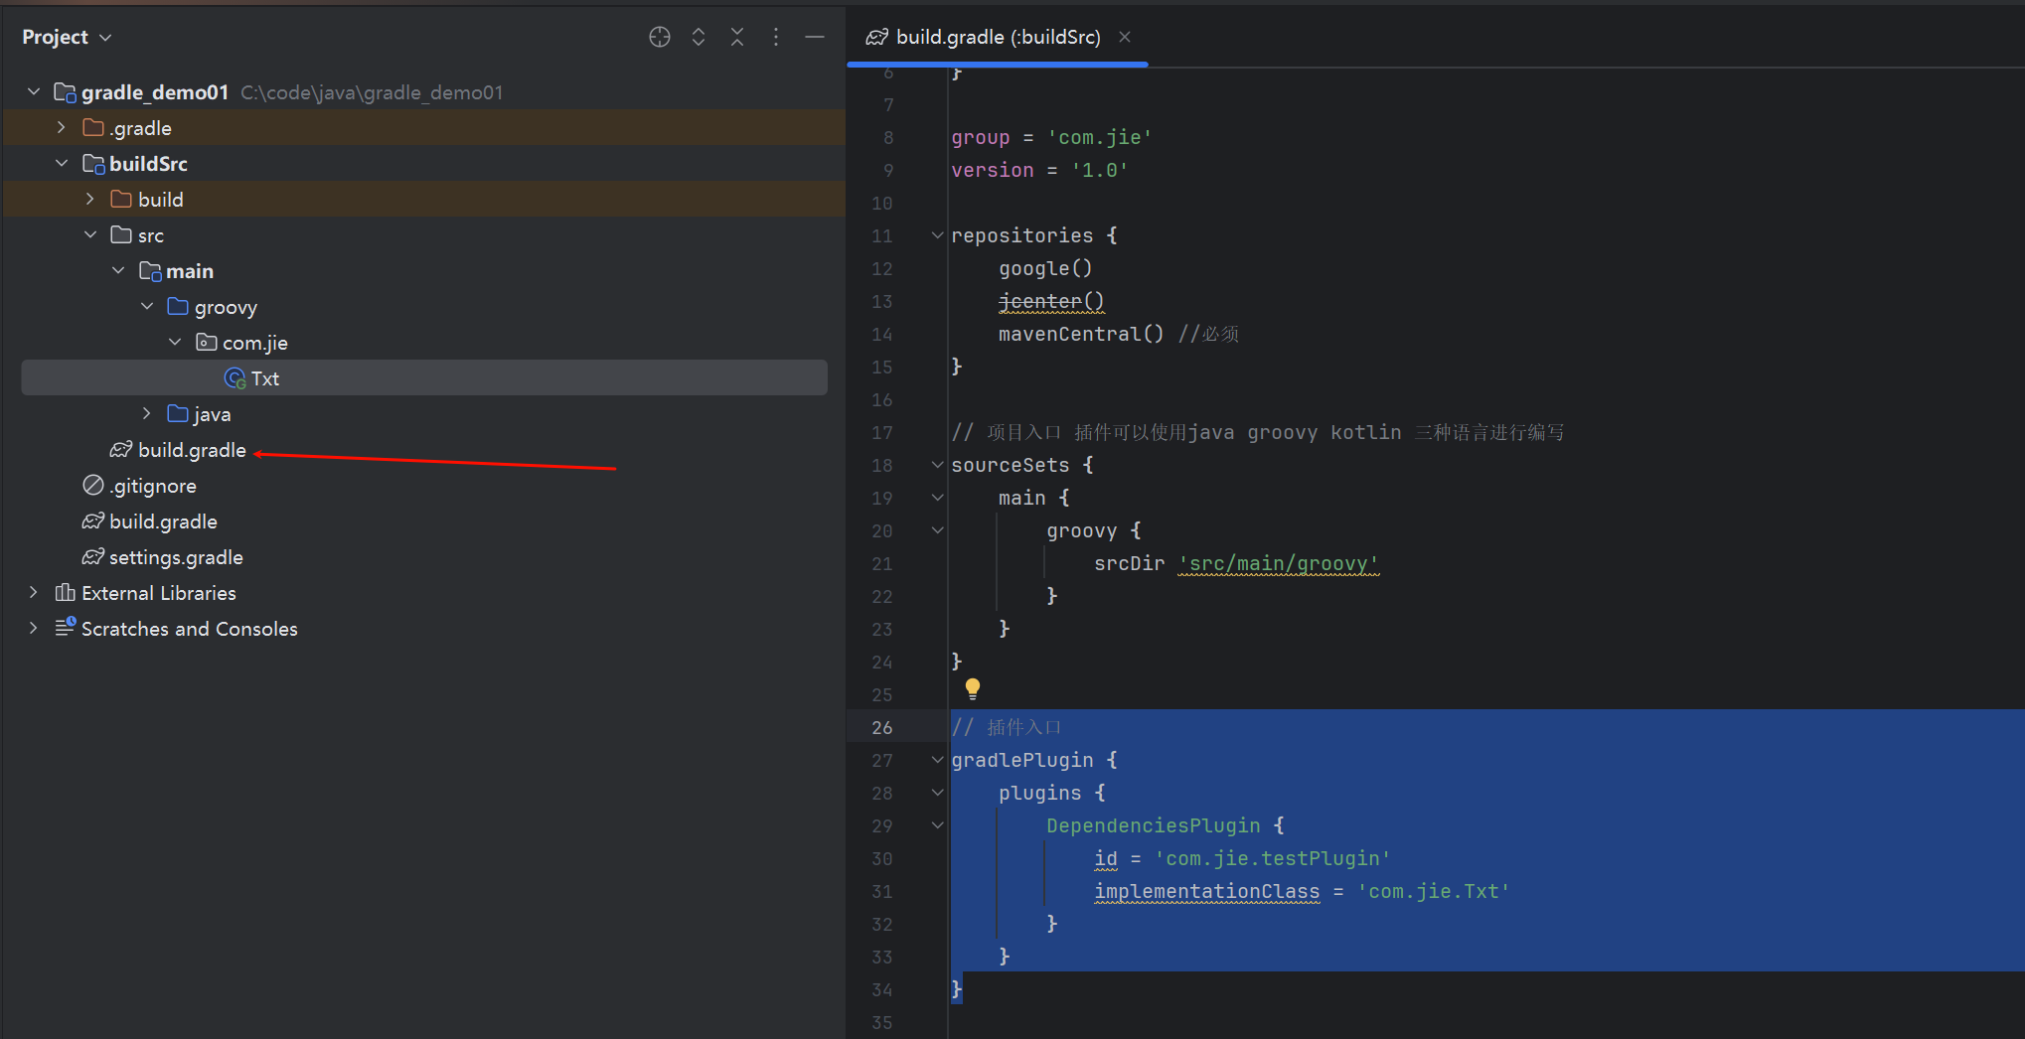Screen dimensions: 2025x1039
Task: Open settings.gradle file
Action: click(x=176, y=557)
